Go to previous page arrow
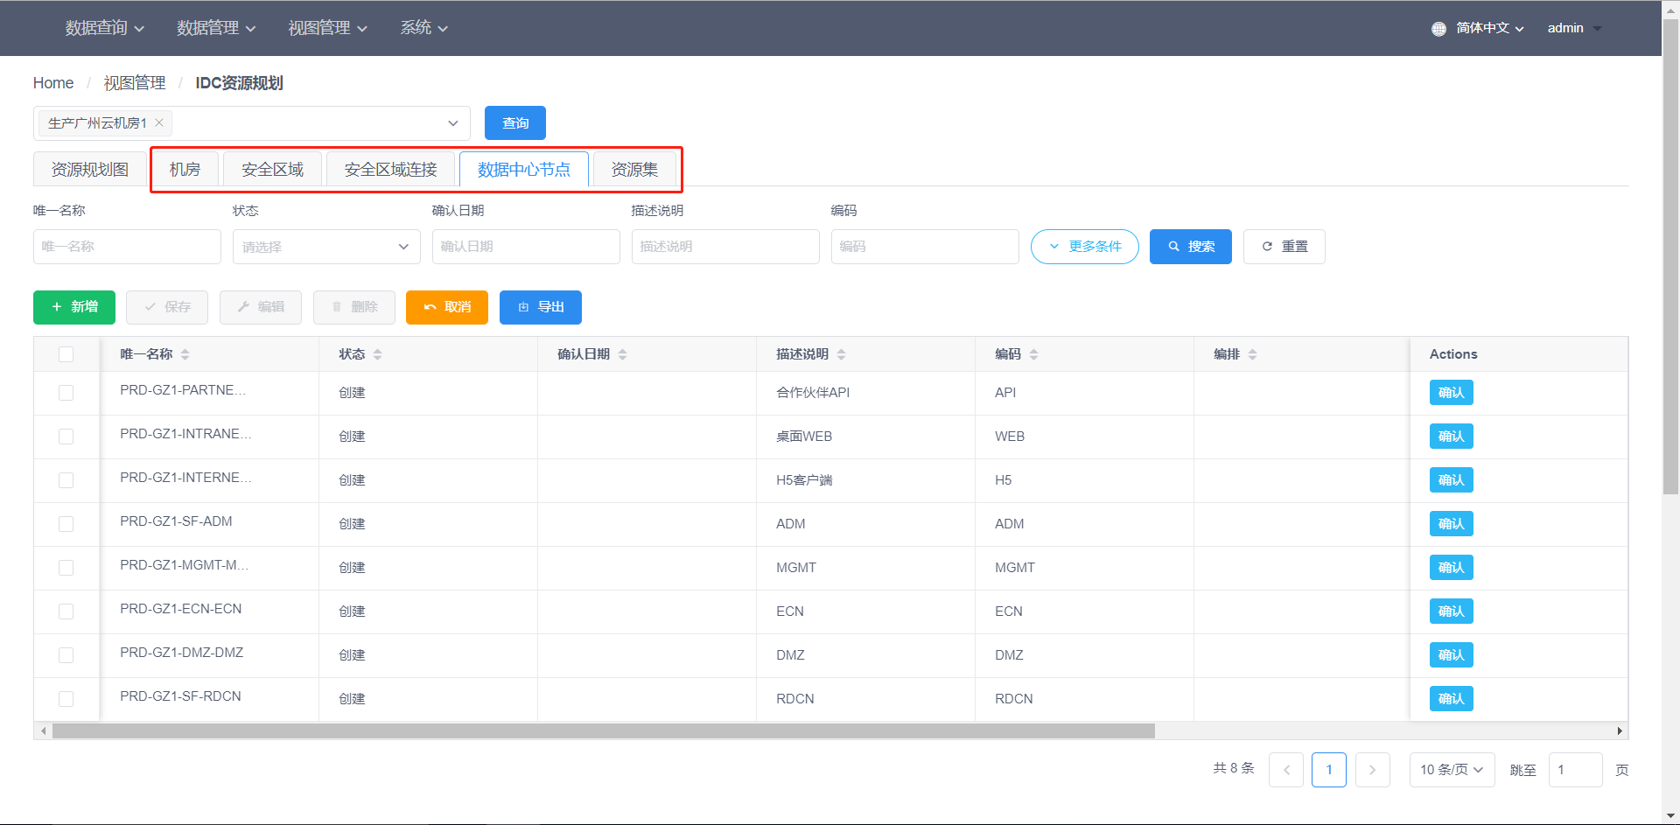The width and height of the screenshot is (1680, 825). pyautogui.click(x=1286, y=770)
